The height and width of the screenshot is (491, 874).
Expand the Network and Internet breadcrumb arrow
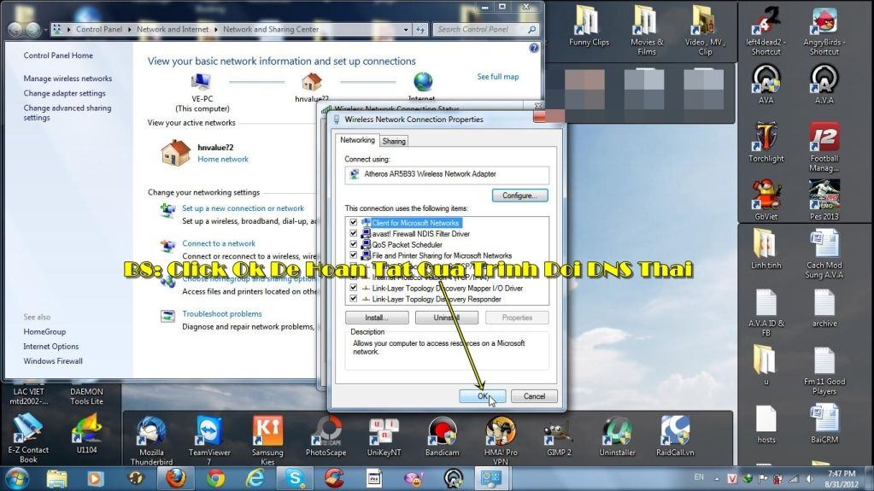coord(218,29)
